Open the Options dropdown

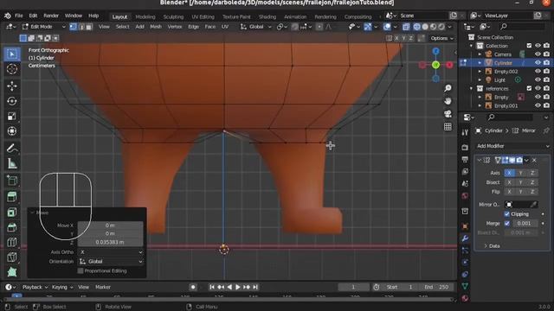pyautogui.click(x=441, y=38)
